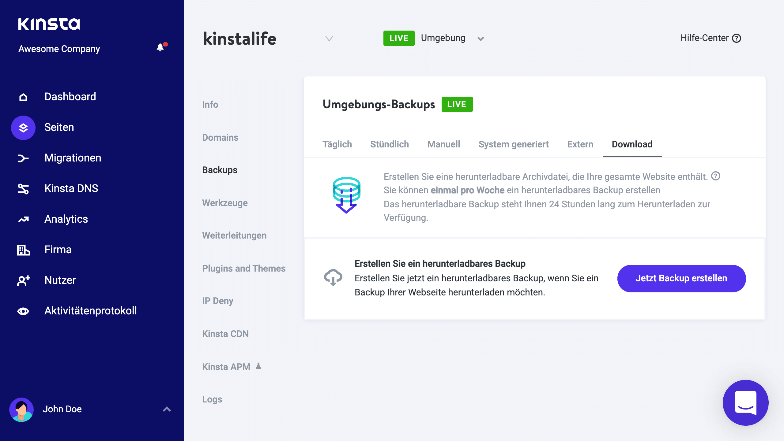
Task: Switch to the Stündlich backups tab
Action: click(x=390, y=144)
